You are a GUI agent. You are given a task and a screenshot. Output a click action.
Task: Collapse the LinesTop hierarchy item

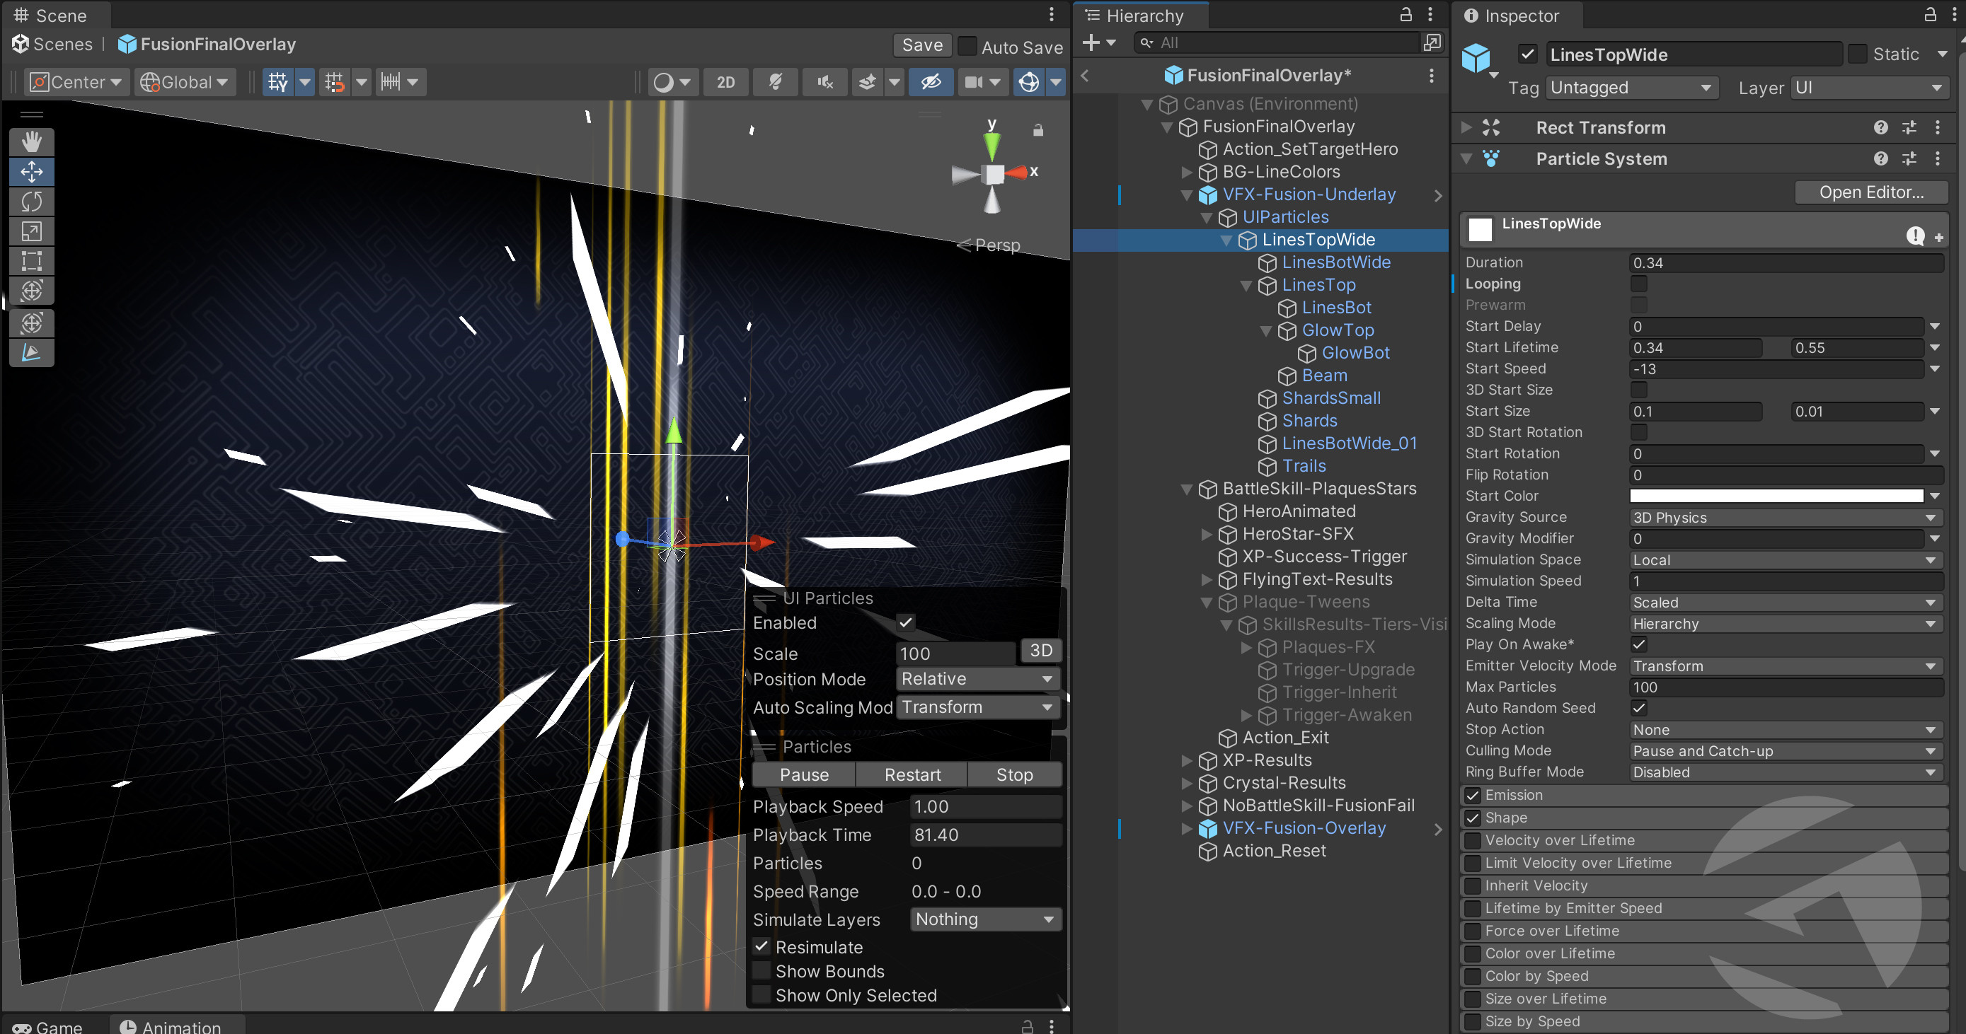pos(1246,285)
